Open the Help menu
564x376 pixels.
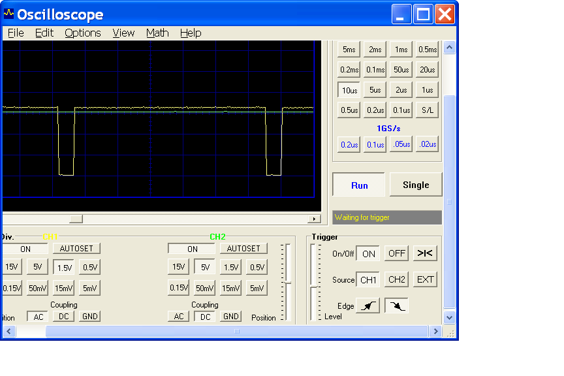191,33
